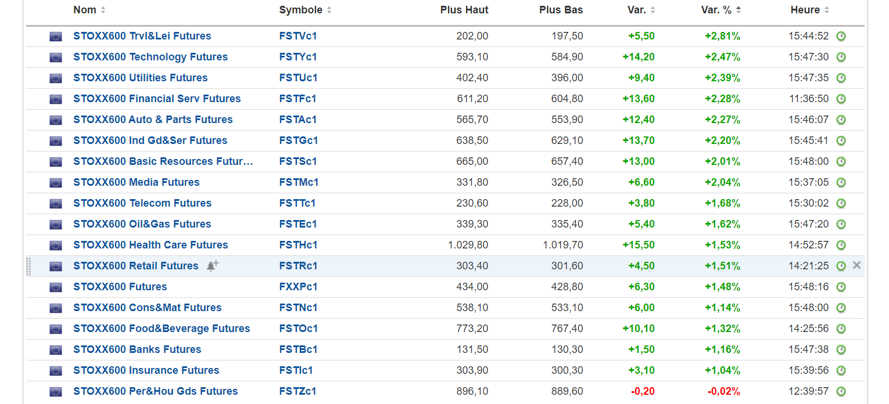889x404 pixels.
Task: Click the Plus Haut column header
Action: click(464, 10)
